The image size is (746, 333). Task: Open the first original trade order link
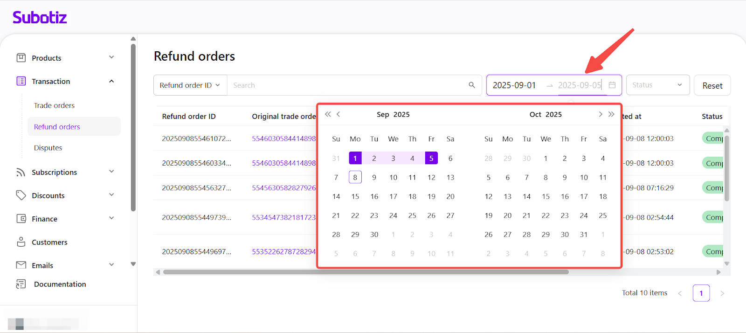[x=283, y=139]
